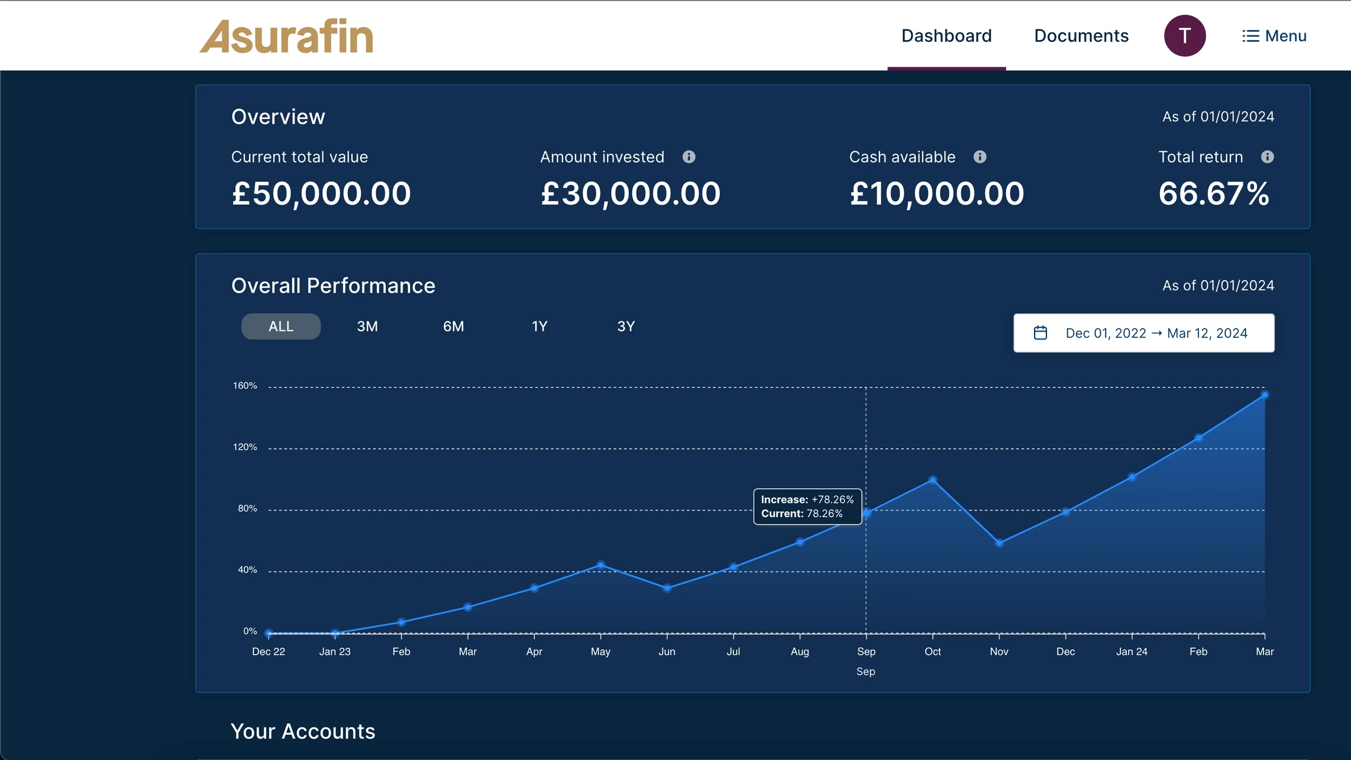This screenshot has width=1351, height=760.
Task: Click the Overall Performance heading
Action: click(333, 285)
